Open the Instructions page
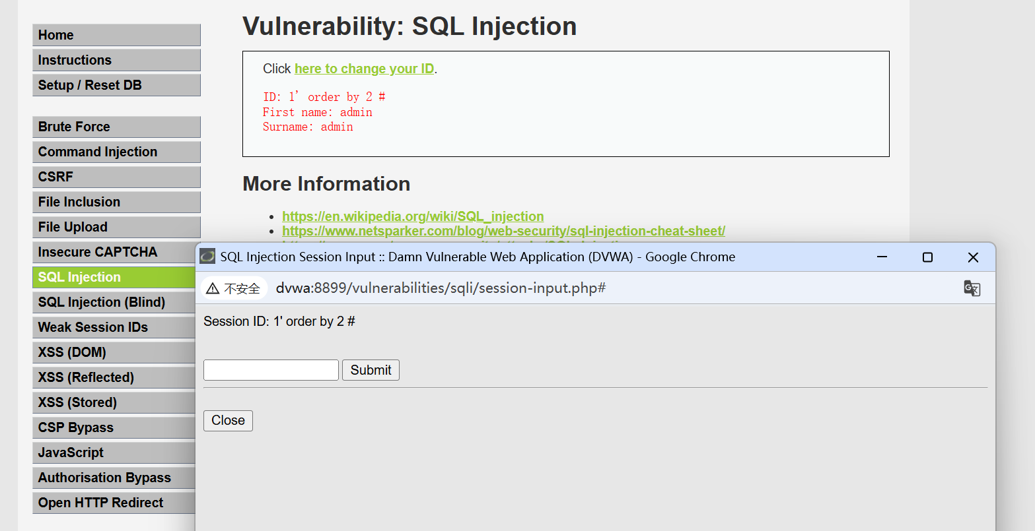This screenshot has width=1035, height=531. click(x=116, y=60)
